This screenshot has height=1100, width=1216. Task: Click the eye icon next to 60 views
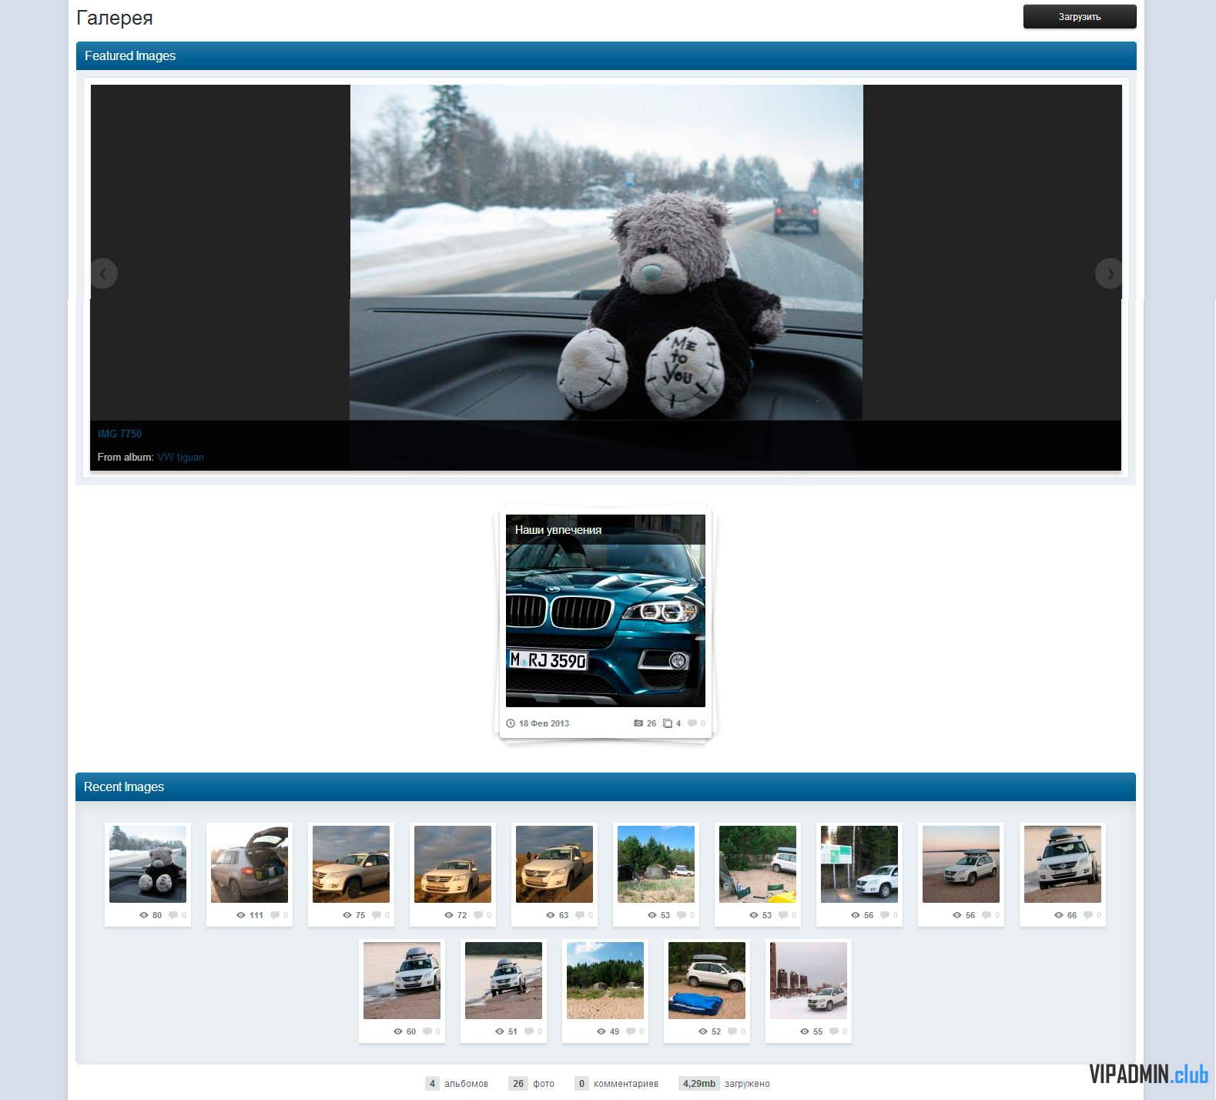pos(397,1031)
